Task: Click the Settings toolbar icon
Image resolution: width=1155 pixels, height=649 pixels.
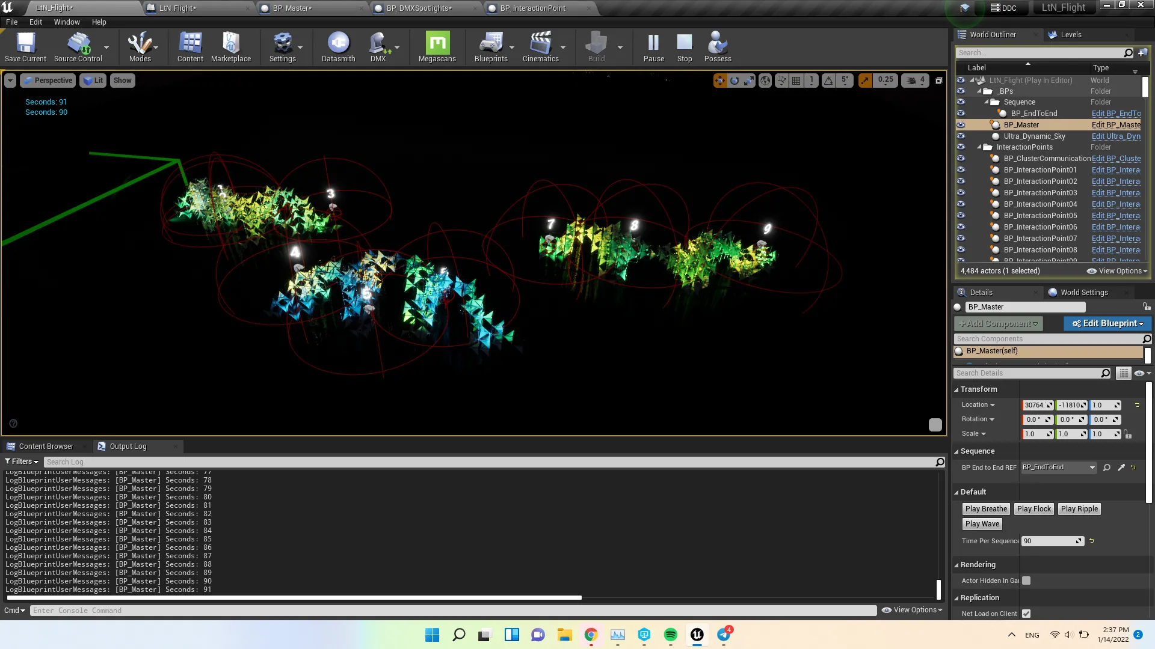Action: 282,47
